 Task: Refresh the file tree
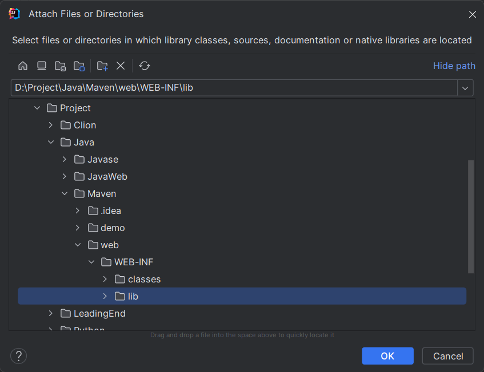[x=145, y=66]
